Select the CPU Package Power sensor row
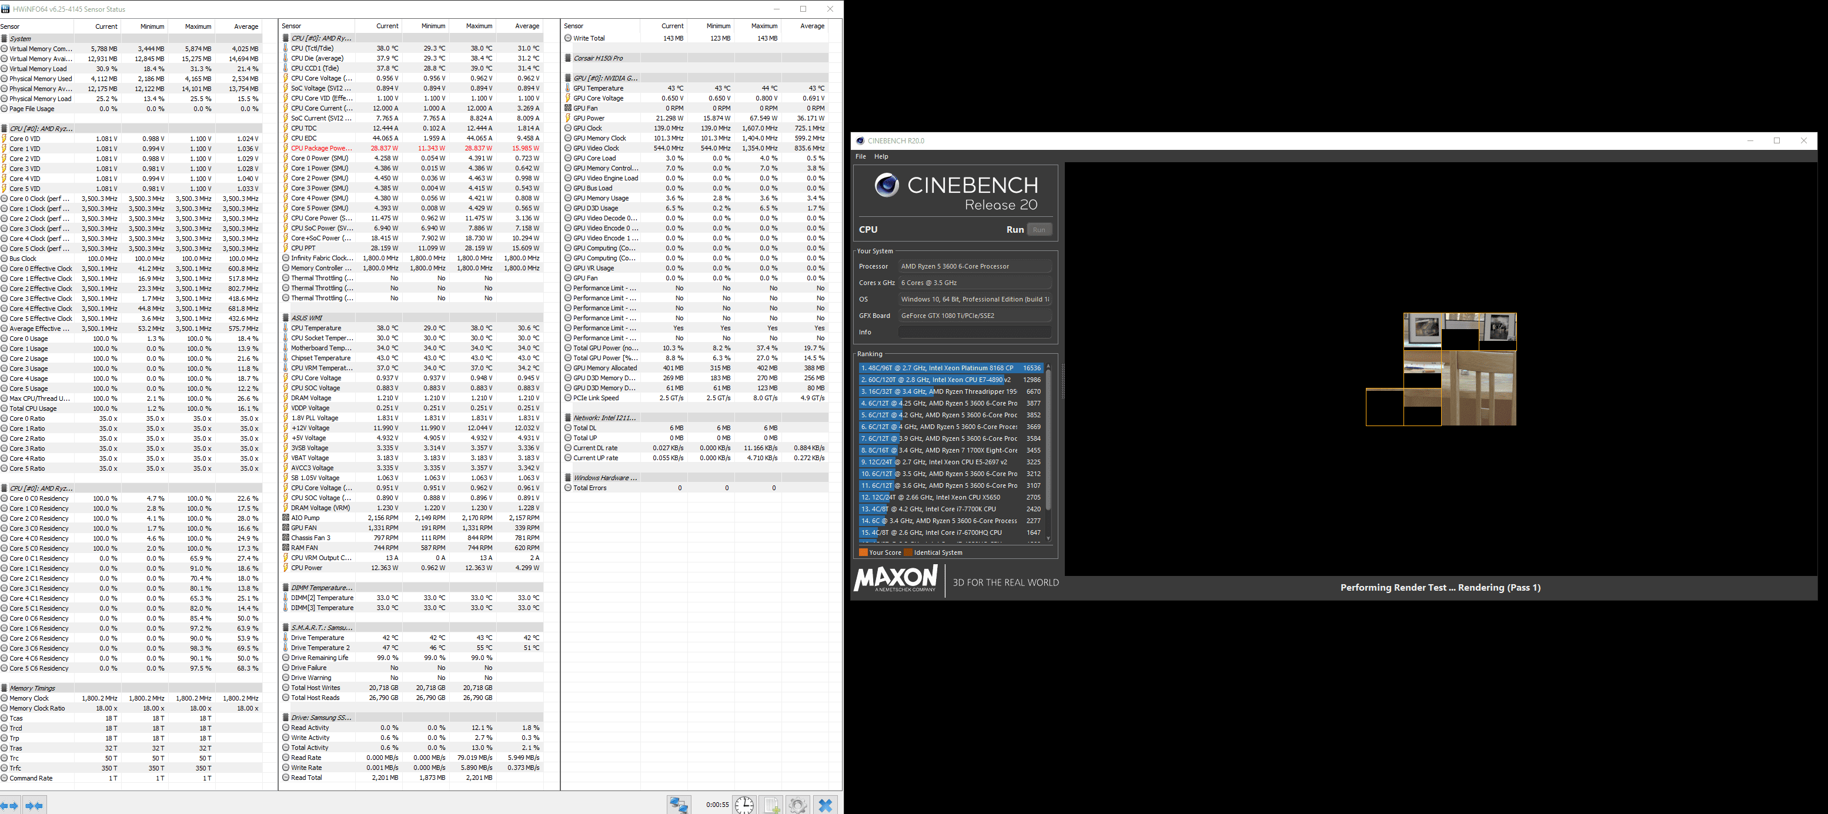The height and width of the screenshot is (814, 1828). tap(412, 148)
